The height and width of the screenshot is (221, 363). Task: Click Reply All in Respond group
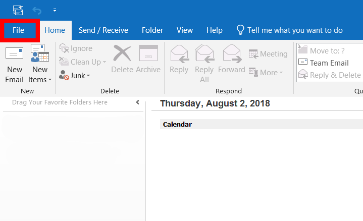tap(204, 63)
